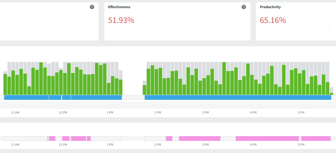Select the short blue segment just before 12 PM
The image size is (336, 153).
point(55,97)
